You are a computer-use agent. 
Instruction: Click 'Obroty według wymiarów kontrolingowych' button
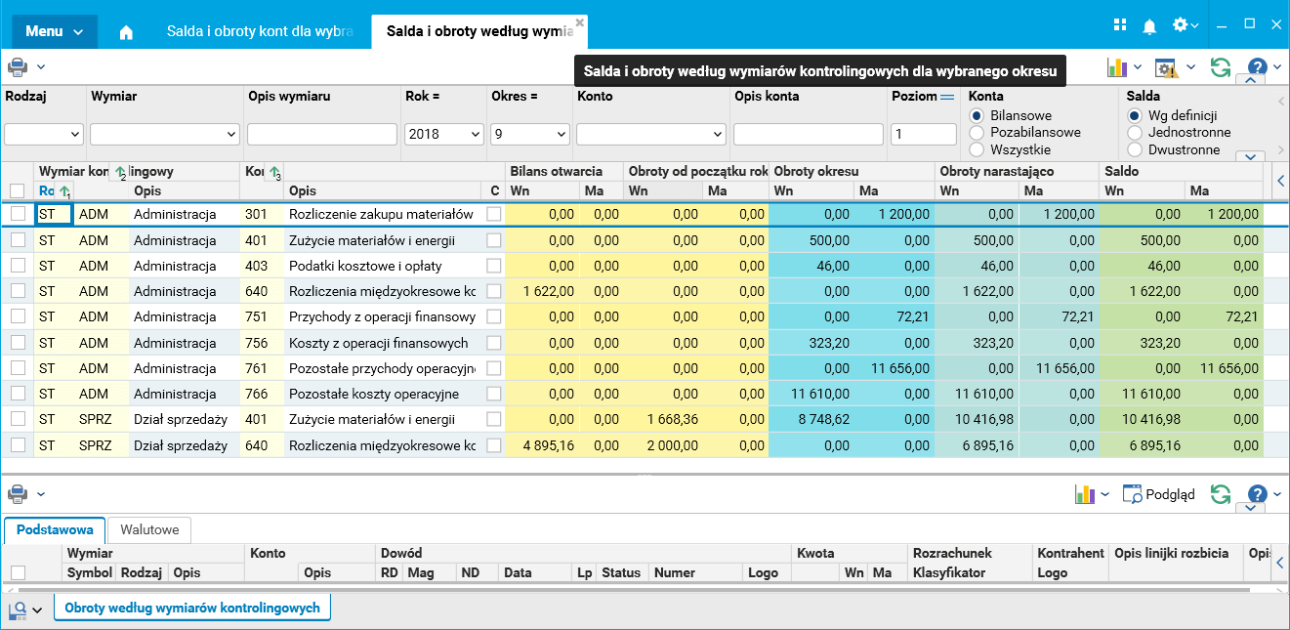[192, 608]
